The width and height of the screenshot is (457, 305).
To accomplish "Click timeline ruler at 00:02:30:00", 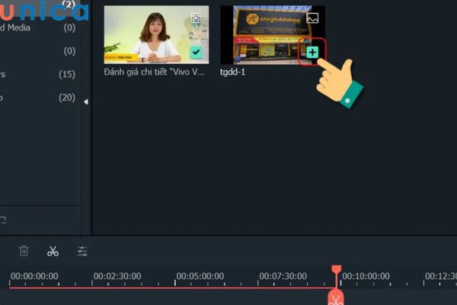I will pos(117,276).
